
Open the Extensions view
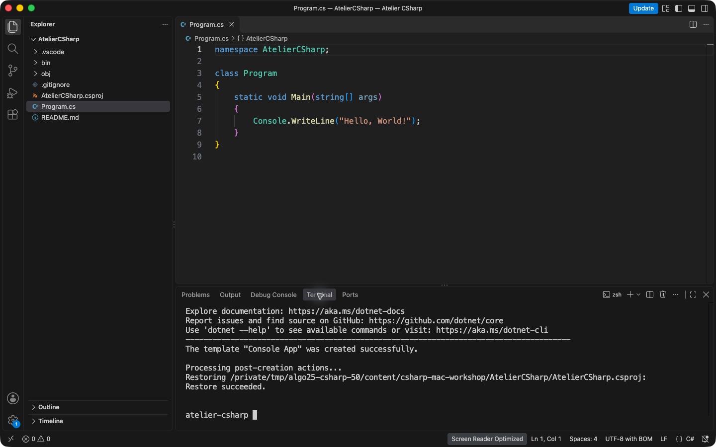click(13, 115)
